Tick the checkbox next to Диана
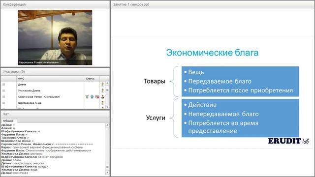Screen dimensions: 315x177 3,85
